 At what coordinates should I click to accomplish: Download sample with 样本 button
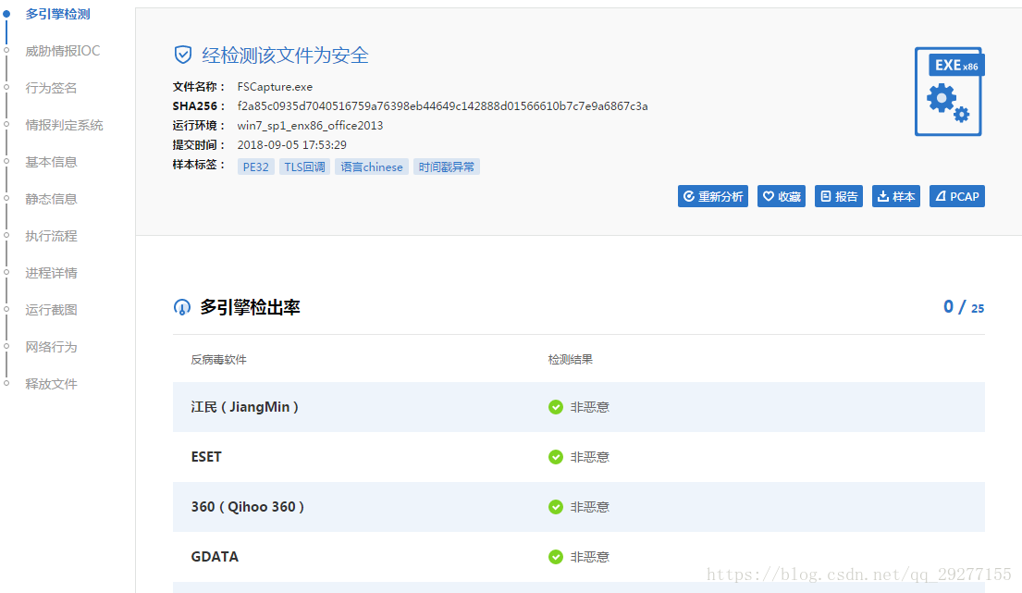tap(896, 196)
